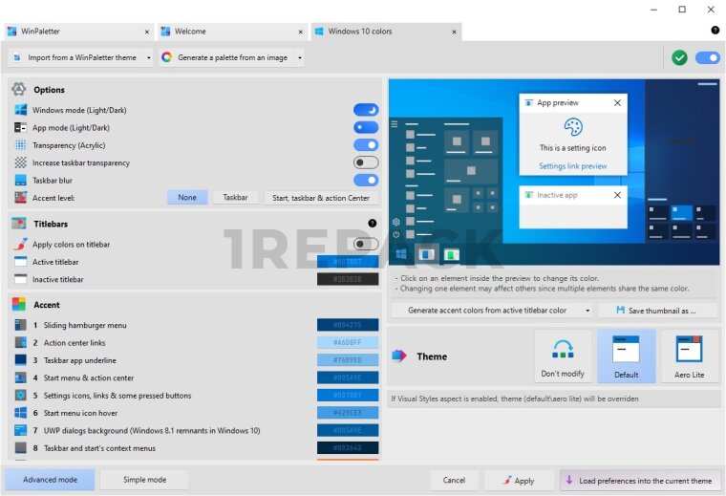Toggle Windows mode Light/Dark switch
726x496 pixels.
click(x=366, y=110)
